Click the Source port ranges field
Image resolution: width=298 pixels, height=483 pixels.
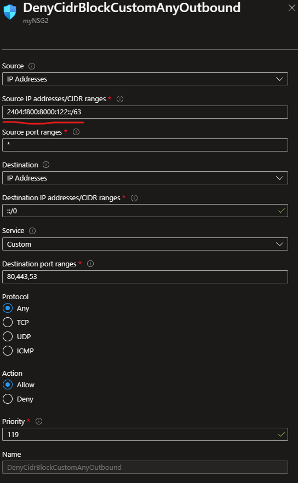(145, 145)
